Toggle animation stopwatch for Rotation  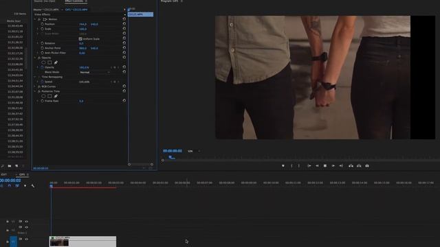43,43
